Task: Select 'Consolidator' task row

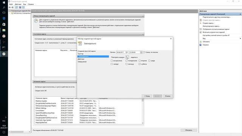Action: (x=88, y=111)
